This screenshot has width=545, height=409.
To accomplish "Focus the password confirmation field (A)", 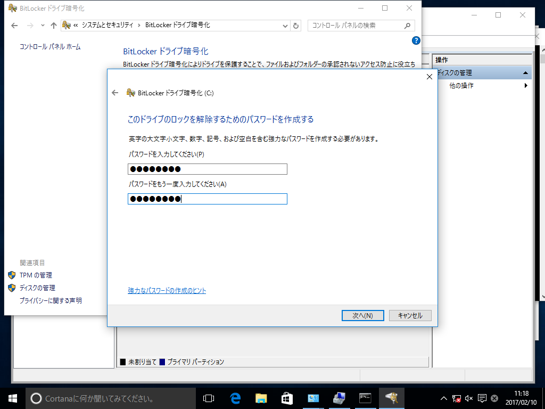I will coord(207,199).
